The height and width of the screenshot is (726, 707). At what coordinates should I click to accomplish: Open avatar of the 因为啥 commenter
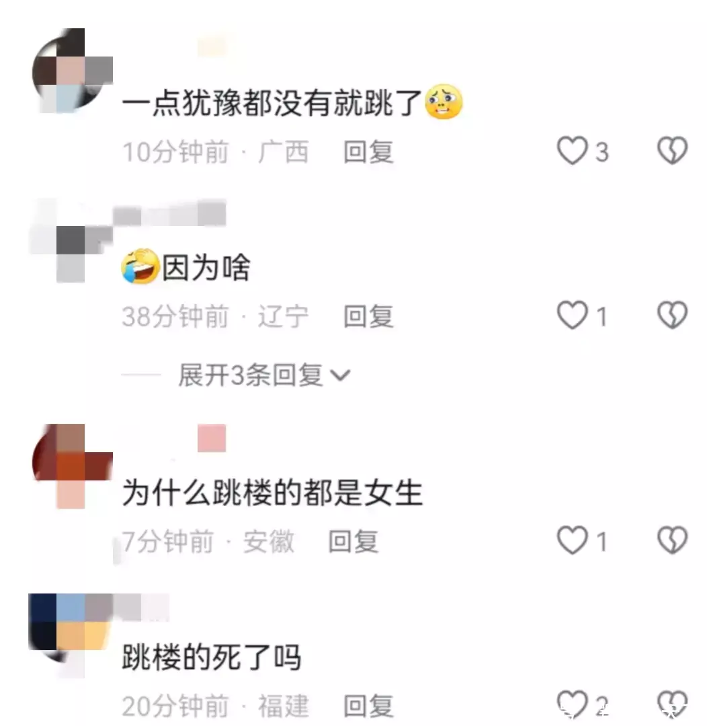pos(71,241)
